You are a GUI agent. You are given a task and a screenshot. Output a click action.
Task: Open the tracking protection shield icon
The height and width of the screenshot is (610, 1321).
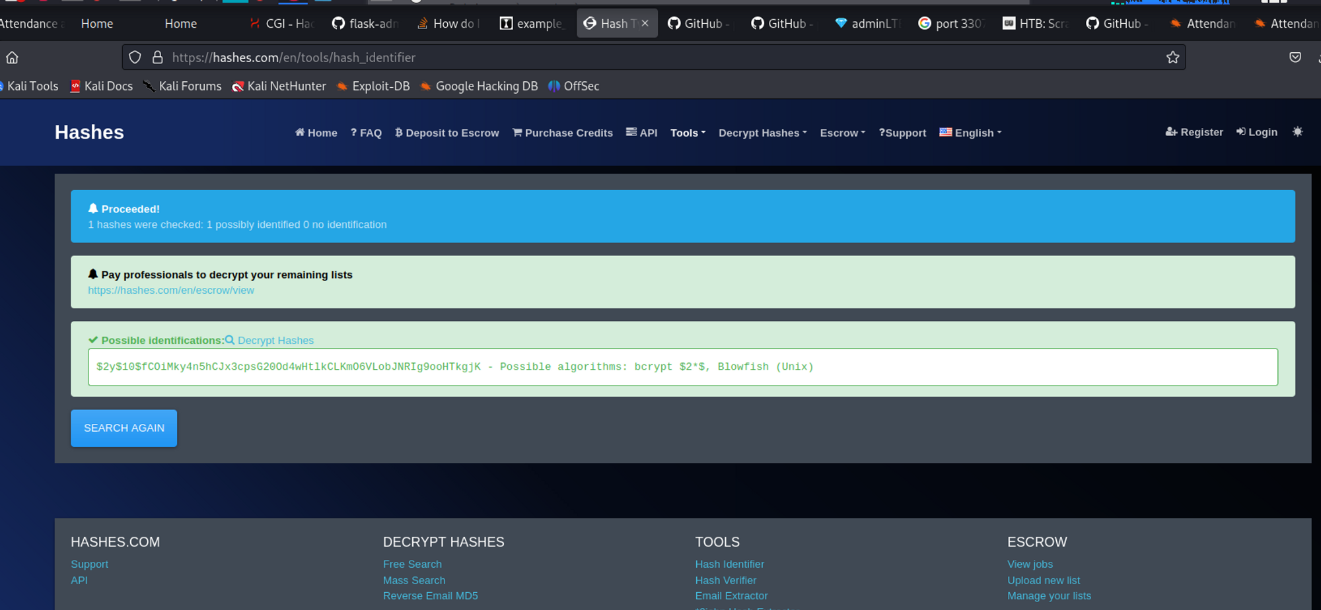coord(135,57)
